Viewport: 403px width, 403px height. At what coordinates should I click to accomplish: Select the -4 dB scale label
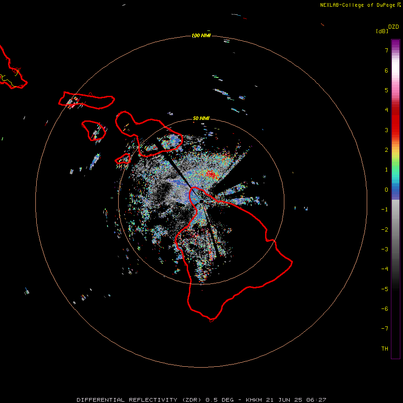pos(385,269)
